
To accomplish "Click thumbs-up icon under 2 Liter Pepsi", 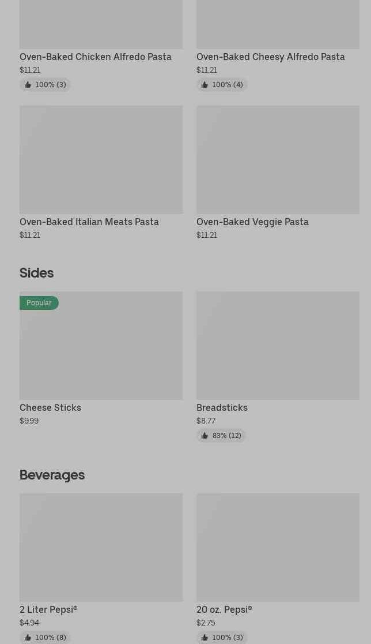I will click(28, 638).
